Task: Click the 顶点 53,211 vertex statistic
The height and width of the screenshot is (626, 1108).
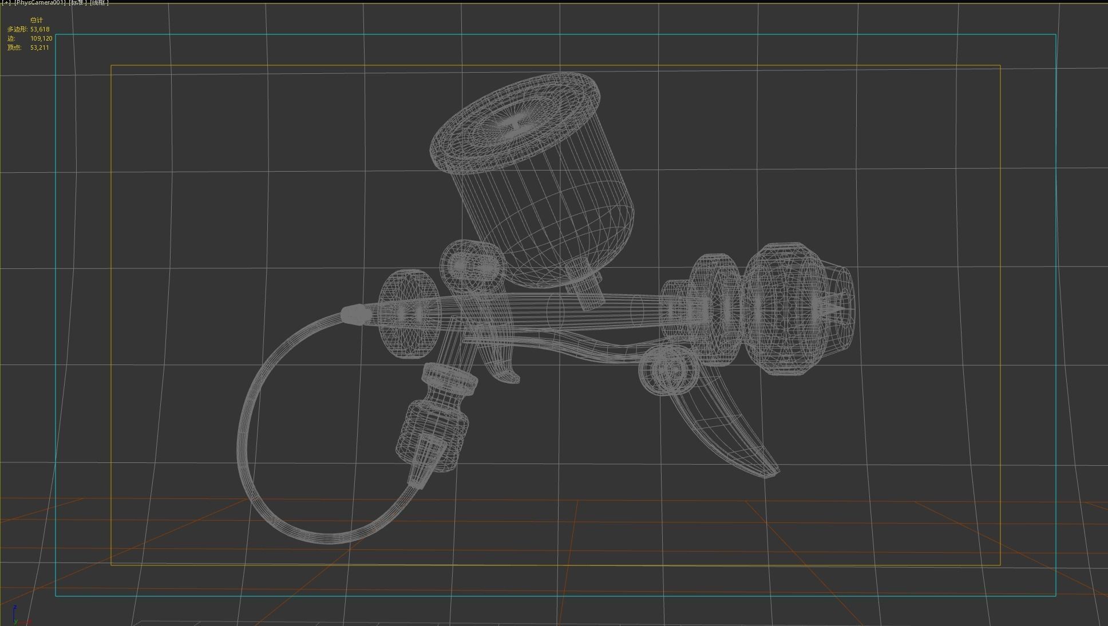Action: pyautogui.click(x=27, y=47)
